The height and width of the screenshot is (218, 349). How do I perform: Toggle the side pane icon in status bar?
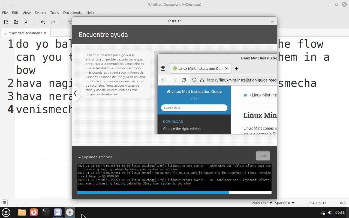5,203
